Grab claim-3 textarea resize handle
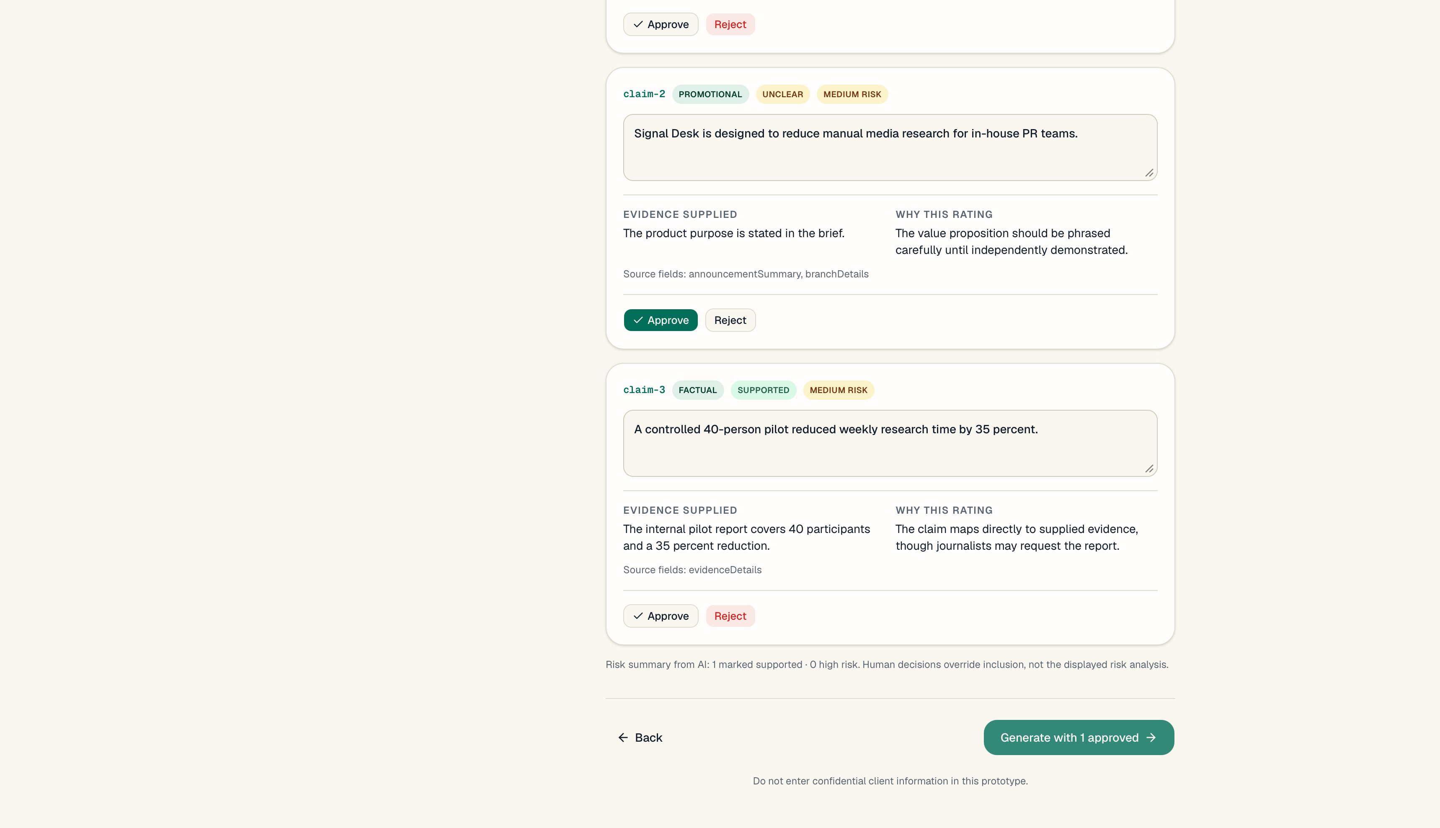 tap(1149, 468)
